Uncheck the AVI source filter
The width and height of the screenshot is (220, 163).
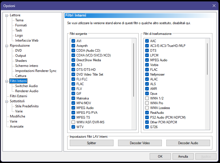(x=73, y=41)
